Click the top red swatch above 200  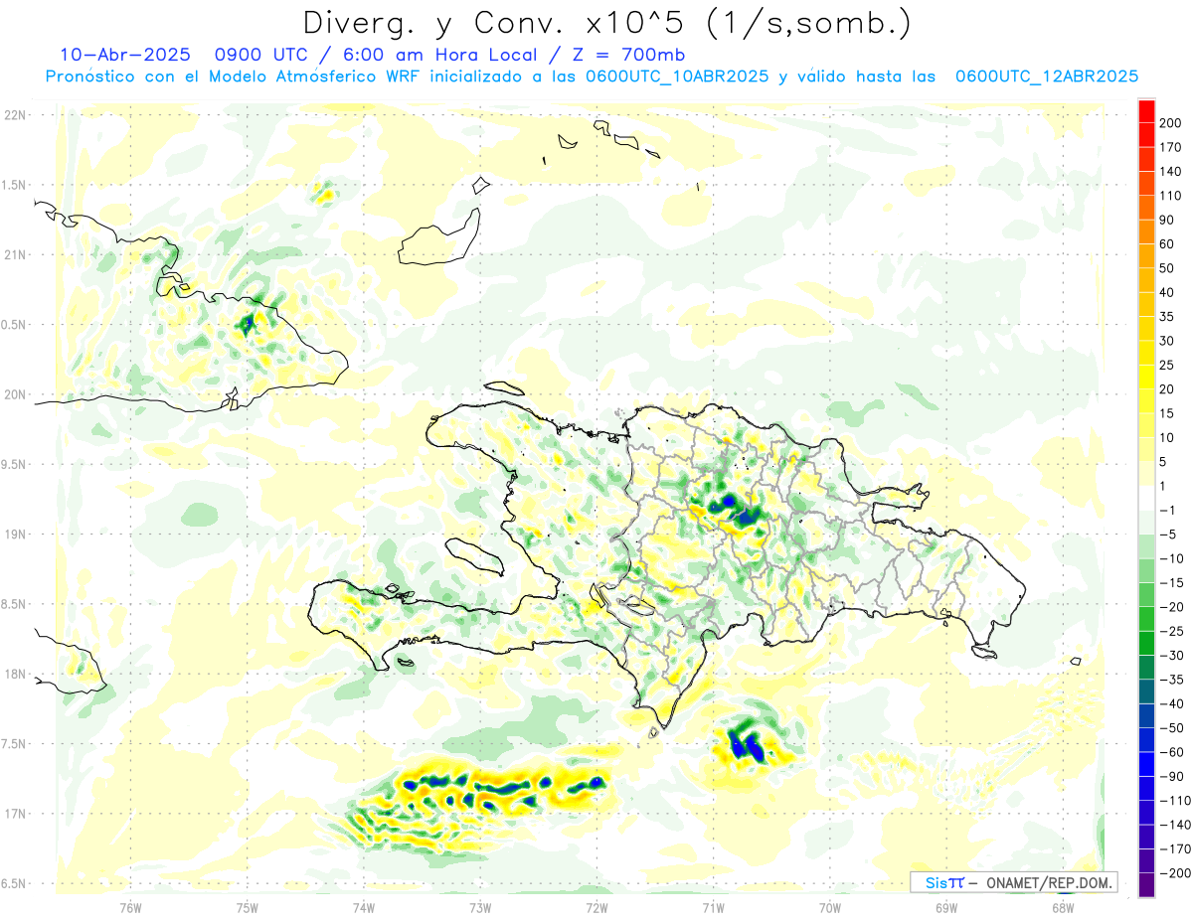1147,111
